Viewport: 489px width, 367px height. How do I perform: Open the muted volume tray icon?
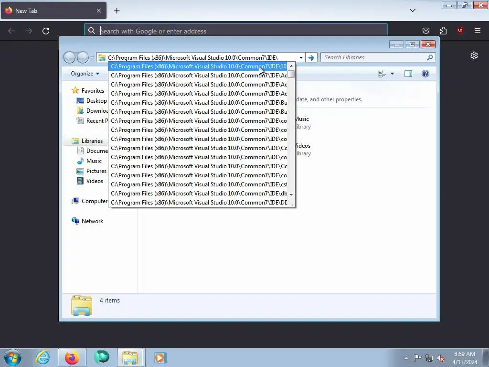click(x=441, y=358)
